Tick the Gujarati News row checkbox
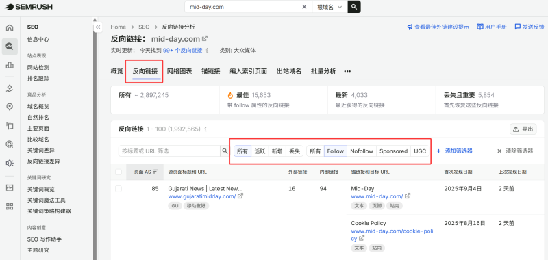Viewport: 548px width, 260px height. point(119,189)
